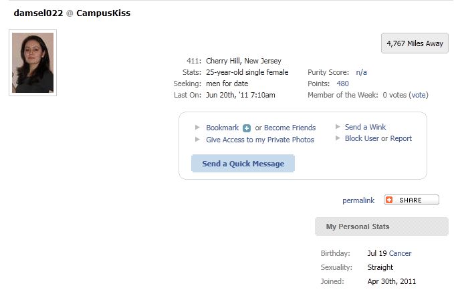Image resolution: width=454 pixels, height=298 pixels.
Task: Click the Cancer zodiac link
Action: click(400, 253)
